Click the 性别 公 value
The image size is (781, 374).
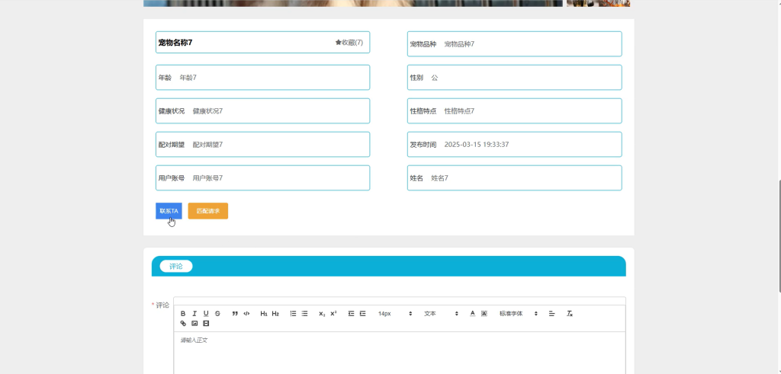pyautogui.click(x=434, y=78)
